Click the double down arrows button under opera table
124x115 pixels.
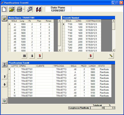pos(24,56)
